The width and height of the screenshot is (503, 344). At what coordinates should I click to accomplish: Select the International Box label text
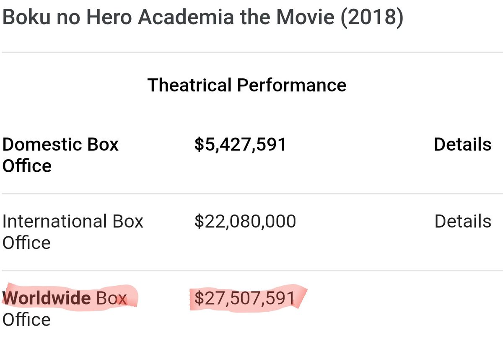click(x=73, y=221)
